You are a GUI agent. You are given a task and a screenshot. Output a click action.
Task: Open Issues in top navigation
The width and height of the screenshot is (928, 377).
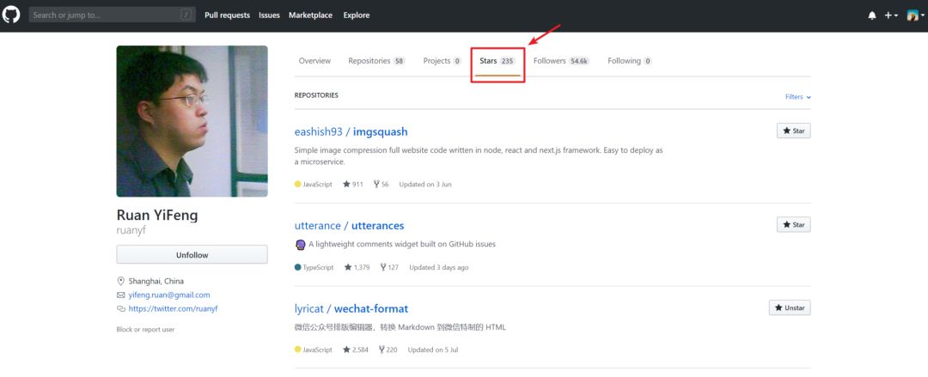269,15
